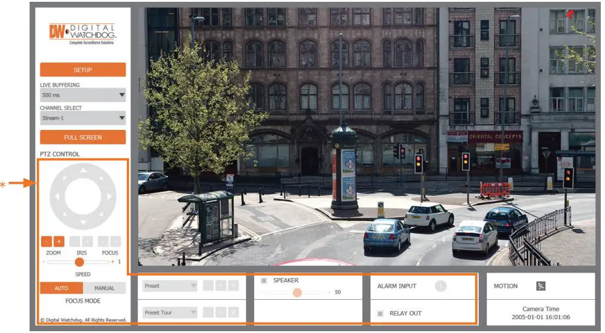Focus far with the FOCUS plus button
This screenshot has width=605, height=333.
[116, 242]
